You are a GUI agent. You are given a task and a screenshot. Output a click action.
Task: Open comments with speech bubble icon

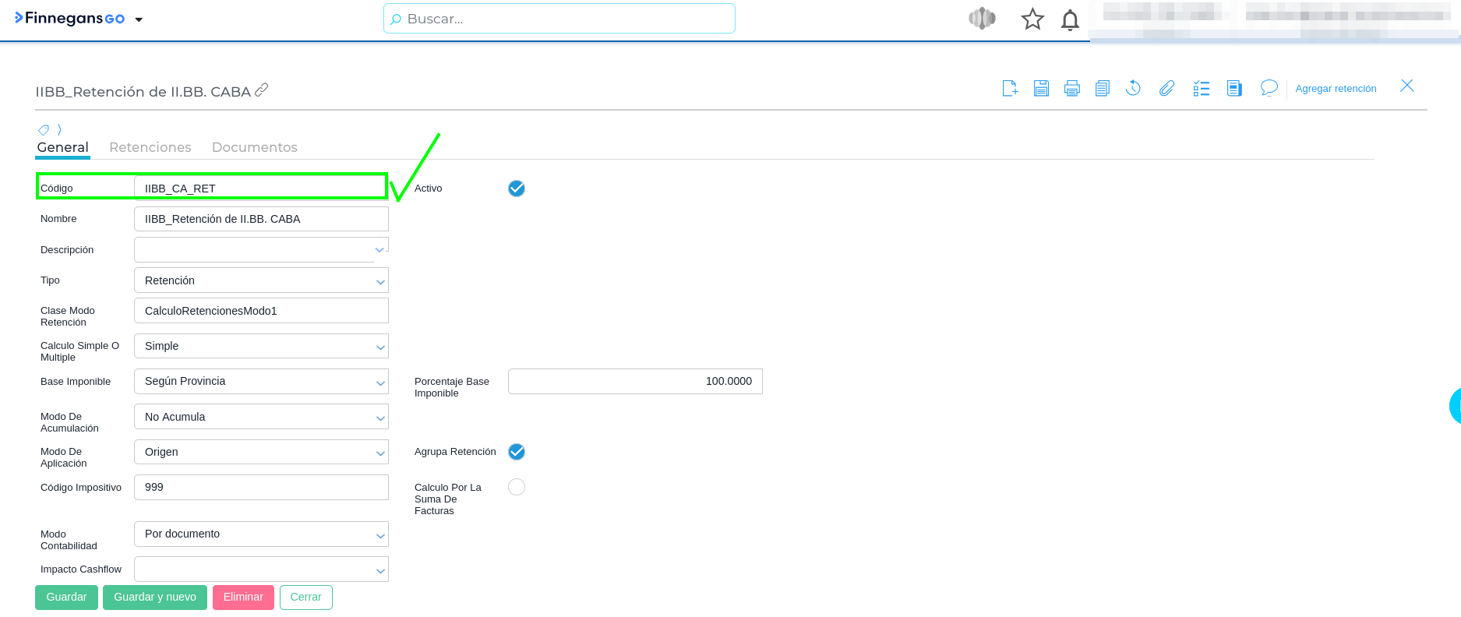pyautogui.click(x=1269, y=89)
